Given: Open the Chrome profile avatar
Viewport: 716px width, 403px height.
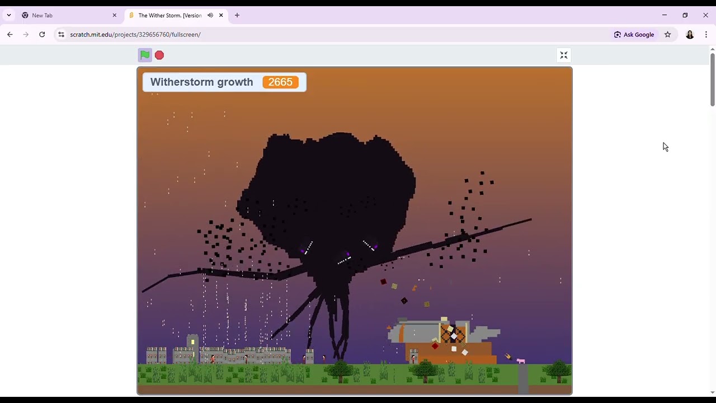Looking at the screenshot, I should pos(690,35).
